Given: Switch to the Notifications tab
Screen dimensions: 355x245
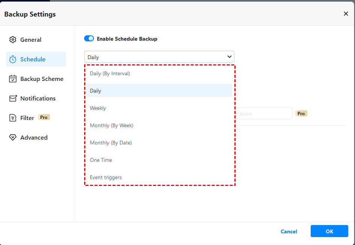Looking at the screenshot, I should (x=38, y=98).
